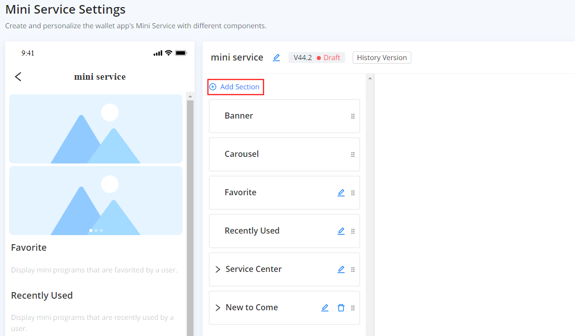Edit the Service Center section
The width and height of the screenshot is (575, 336).
(341, 269)
